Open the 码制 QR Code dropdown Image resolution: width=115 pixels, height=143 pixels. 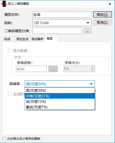pos(62,23)
